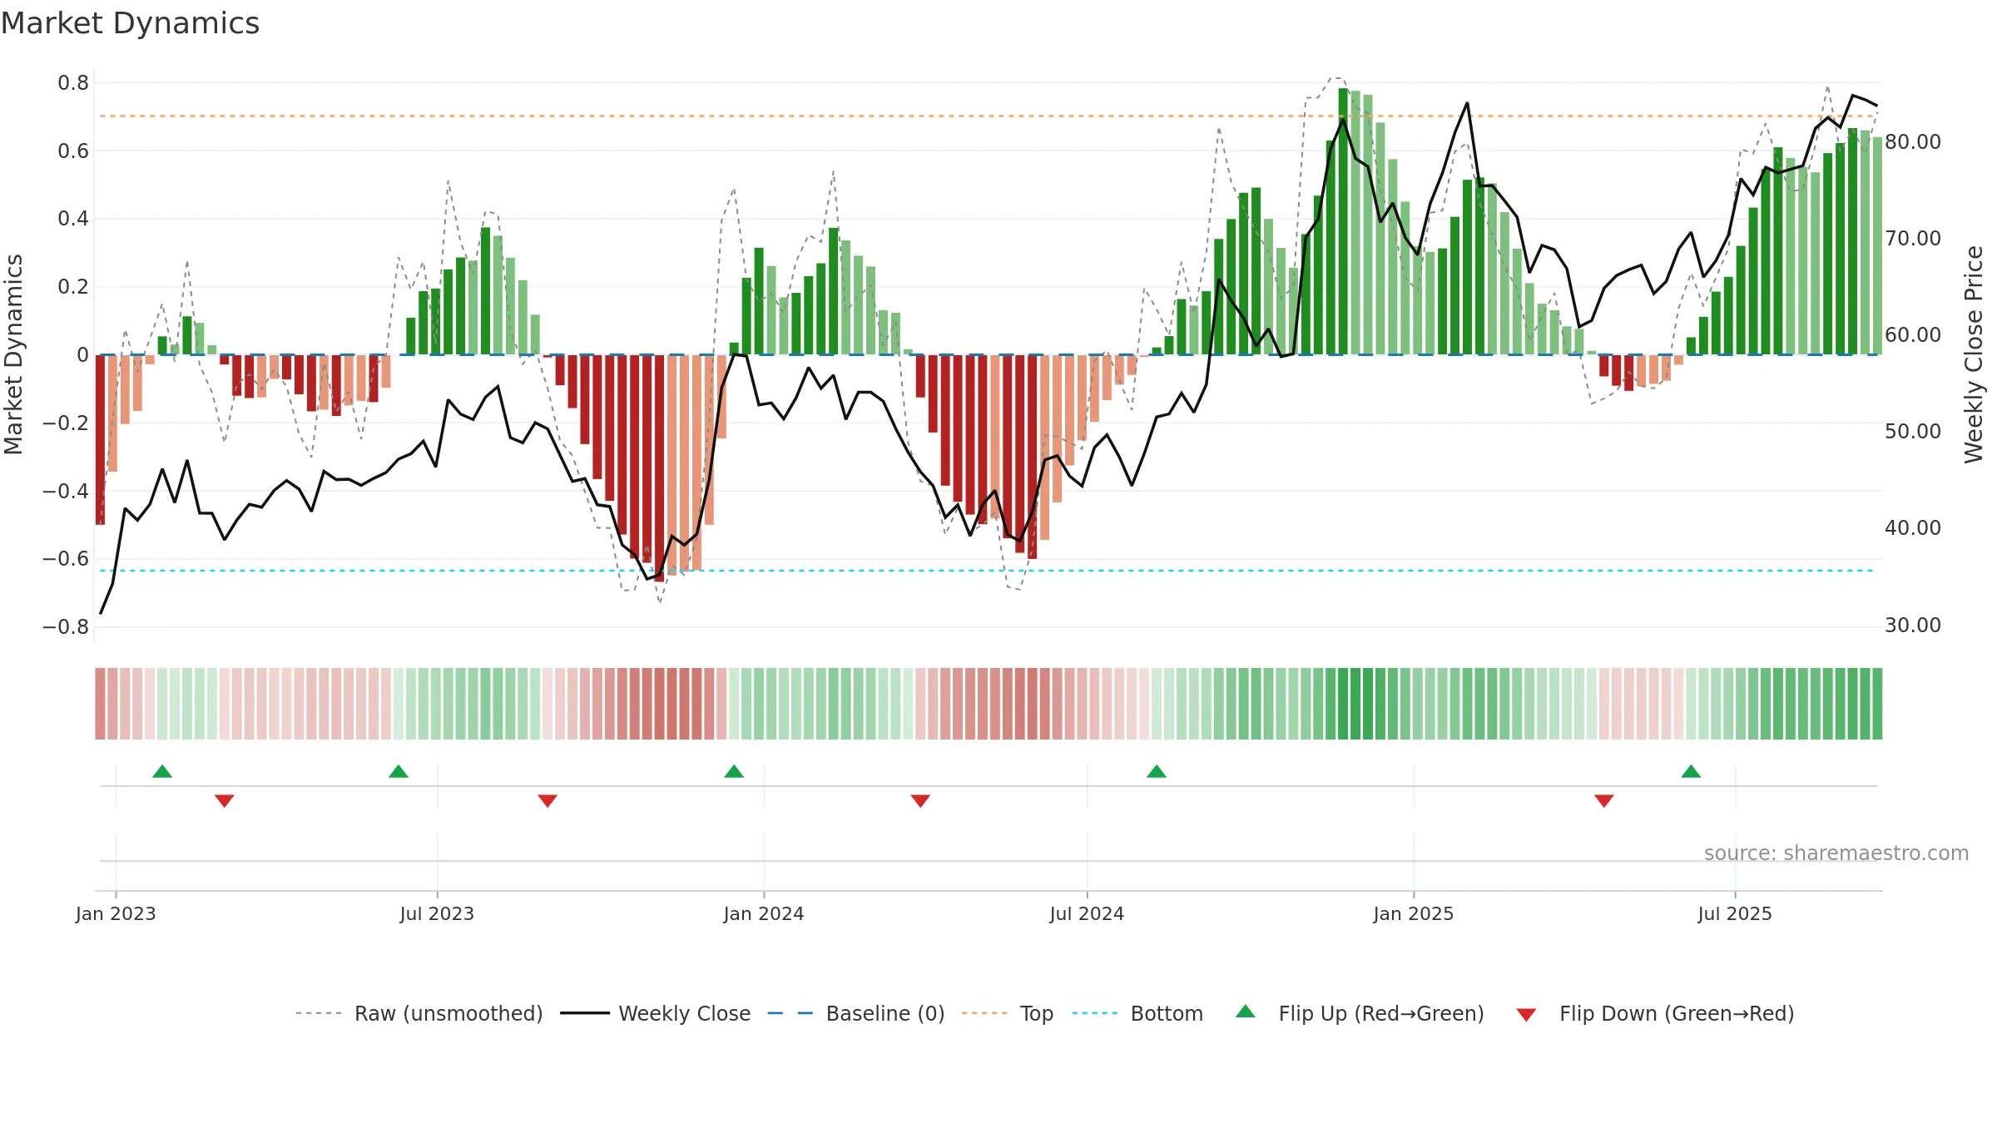
Task: Click the Jul 2025 x-axis label
Action: (1735, 913)
